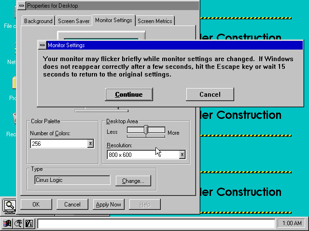The width and height of the screenshot is (309, 231).
Task: Select the Recycle Bin desktop icon
Action: click(14, 120)
